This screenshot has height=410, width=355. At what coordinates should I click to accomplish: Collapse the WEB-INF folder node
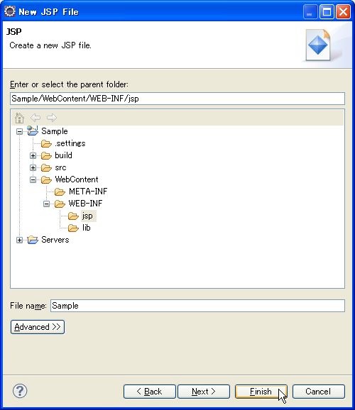click(46, 204)
